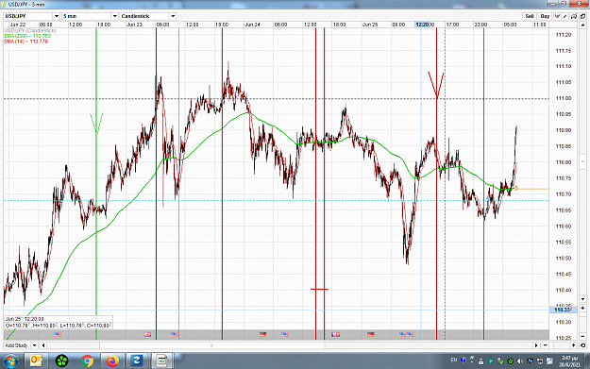Open the green clover taskbar app

tap(61, 361)
